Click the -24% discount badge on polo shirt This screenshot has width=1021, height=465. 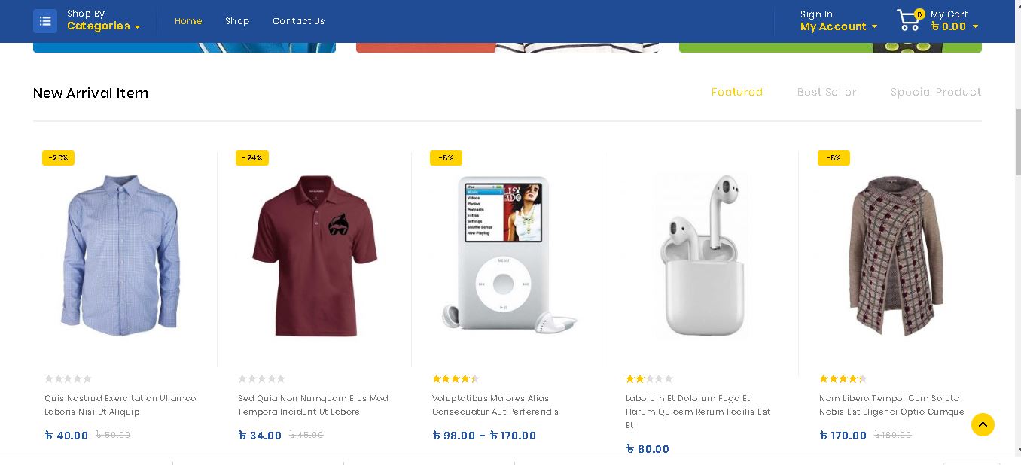tap(252, 158)
